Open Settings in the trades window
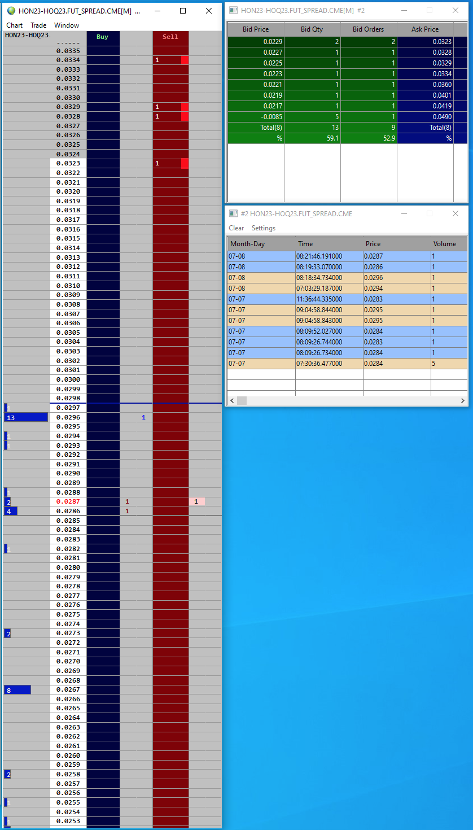The image size is (473, 830). [x=264, y=228]
